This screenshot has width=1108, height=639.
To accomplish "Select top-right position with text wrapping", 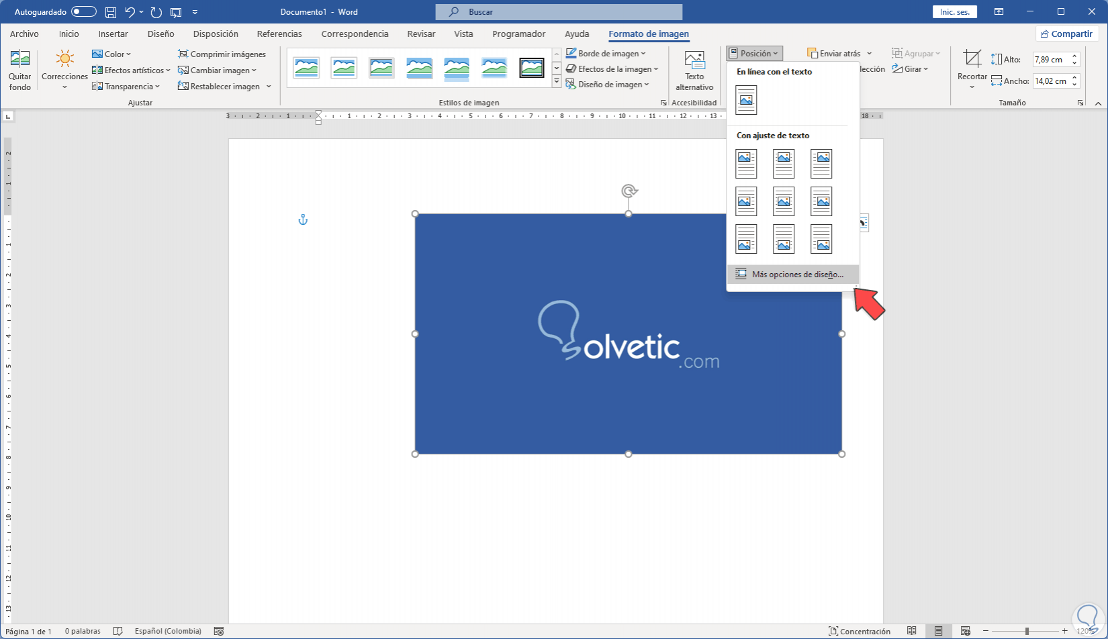I will tap(821, 164).
